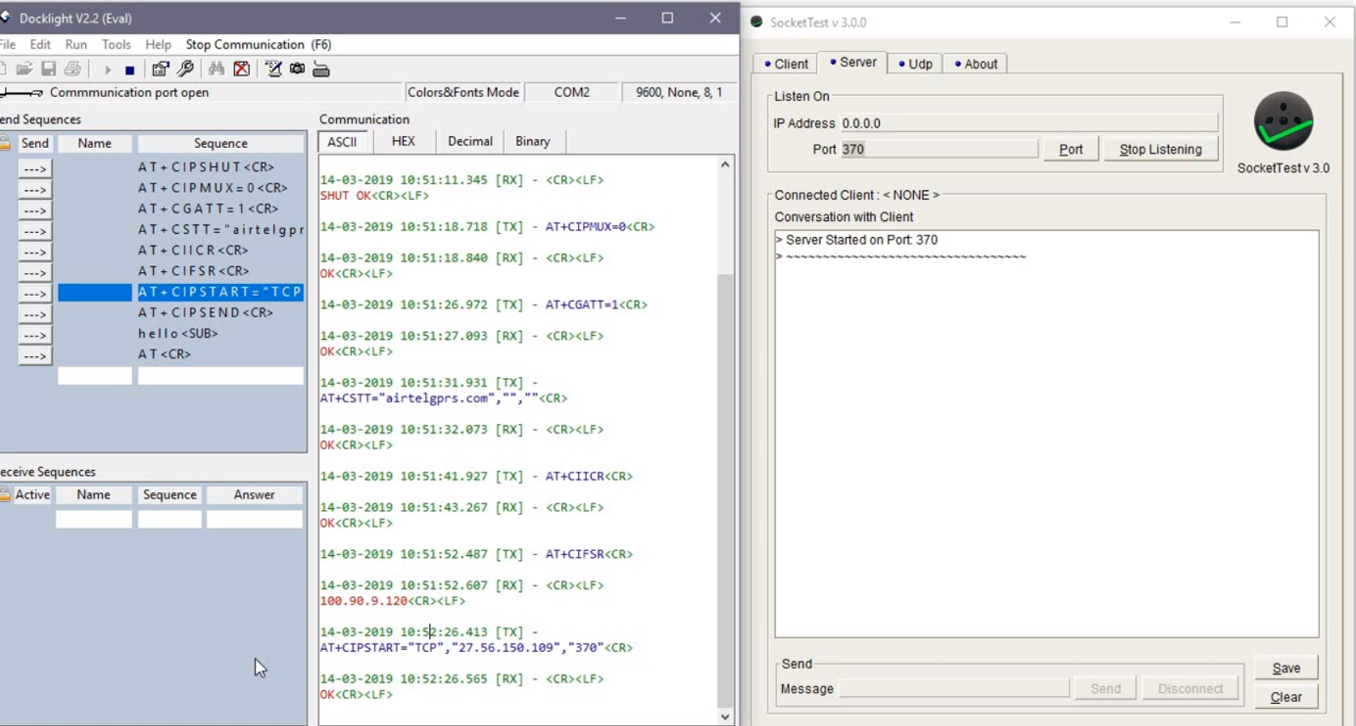1356x726 pixels.
Task: Open Options via the wrench icon
Action: [x=185, y=69]
